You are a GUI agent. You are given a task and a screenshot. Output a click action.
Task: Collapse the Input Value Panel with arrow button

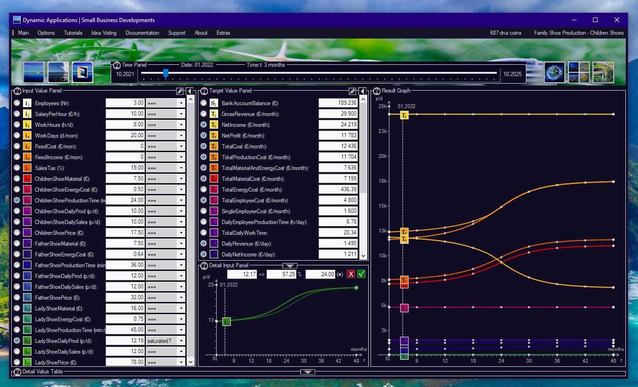[x=190, y=91]
